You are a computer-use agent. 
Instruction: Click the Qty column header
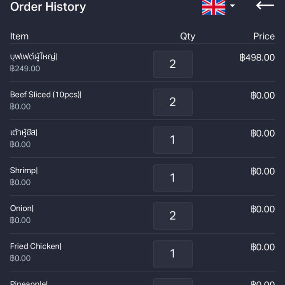coord(187,37)
